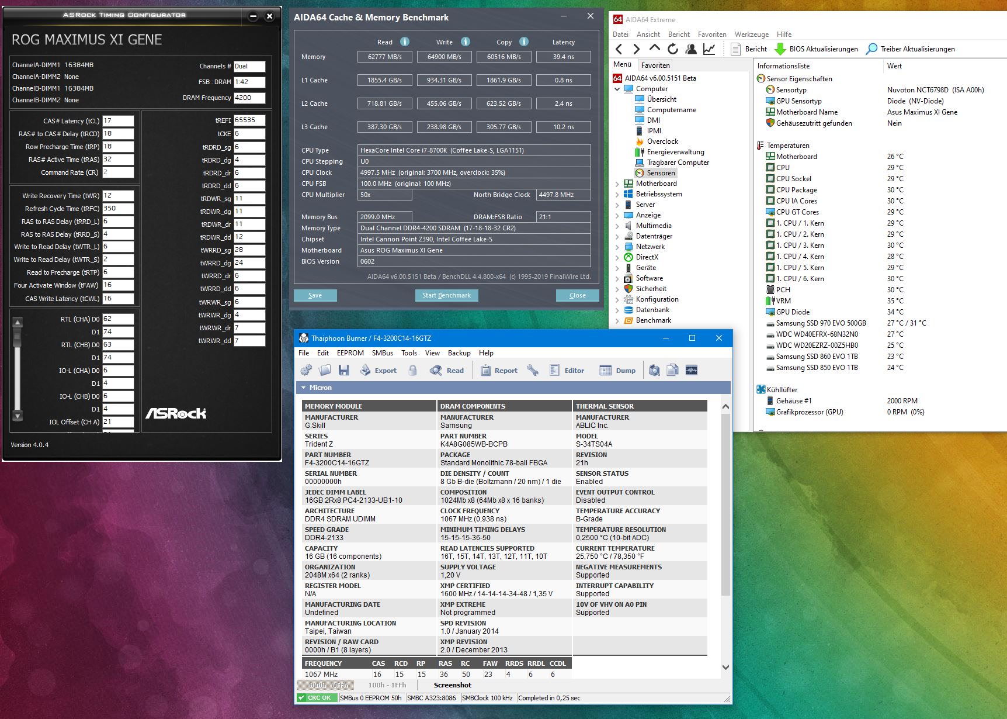Open the Datei menu in AIDA64 Extreme
Screen dimensions: 1007x719
click(620, 34)
